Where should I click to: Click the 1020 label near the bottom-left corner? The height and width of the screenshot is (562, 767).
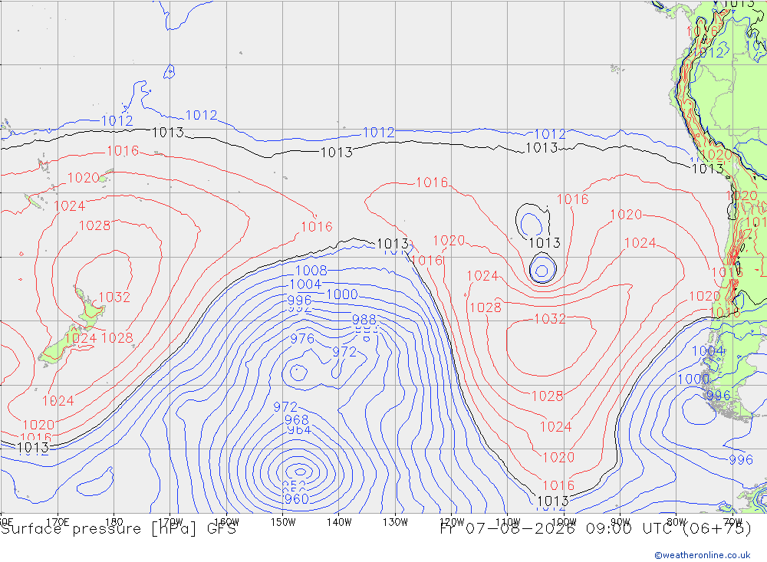[x=38, y=425]
